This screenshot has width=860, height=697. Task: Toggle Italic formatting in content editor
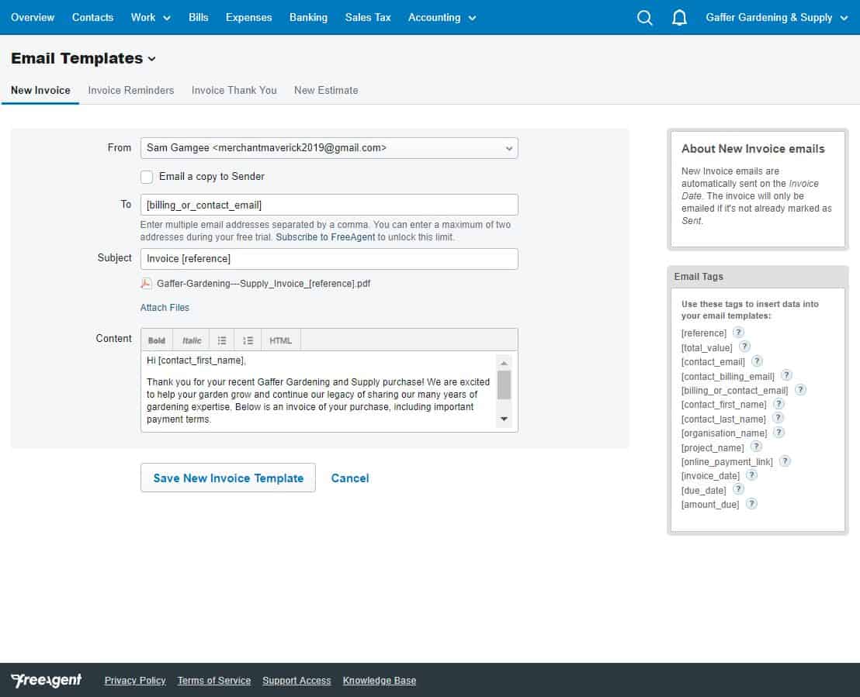(x=192, y=340)
